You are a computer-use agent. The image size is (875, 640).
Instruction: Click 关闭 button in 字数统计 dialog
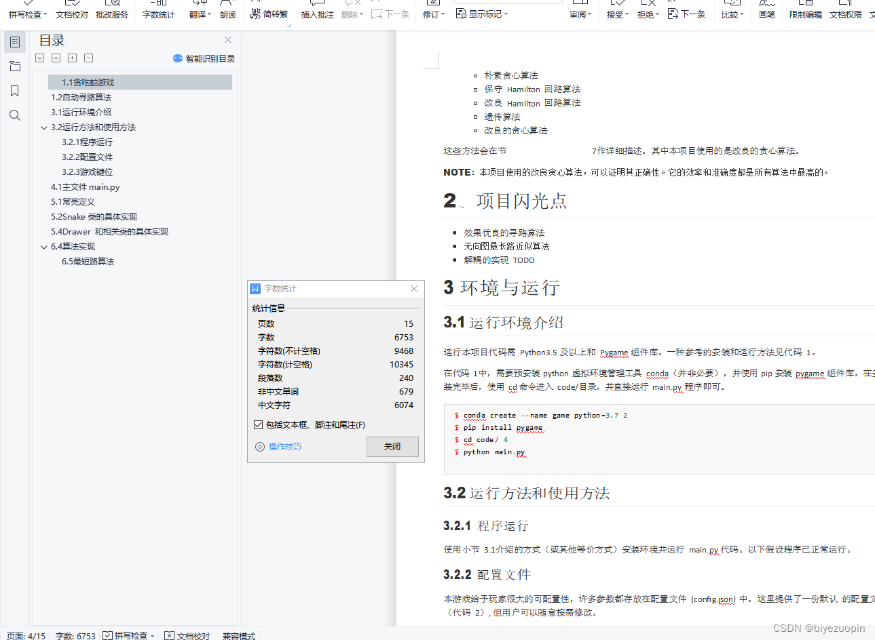tap(392, 447)
